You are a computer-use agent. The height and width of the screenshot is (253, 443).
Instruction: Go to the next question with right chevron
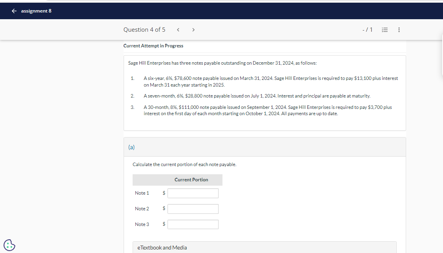[x=193, y=29]
